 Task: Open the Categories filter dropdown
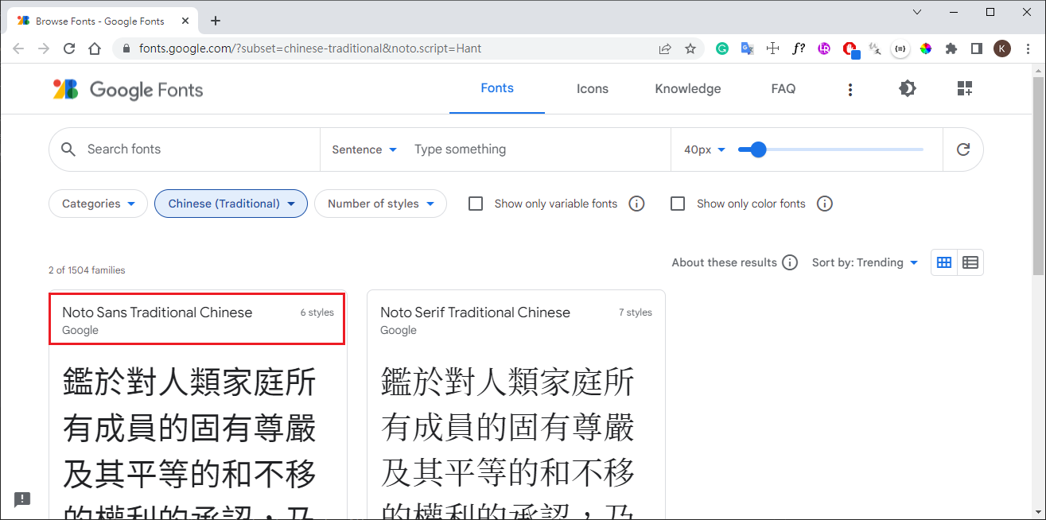pos(98,204)
